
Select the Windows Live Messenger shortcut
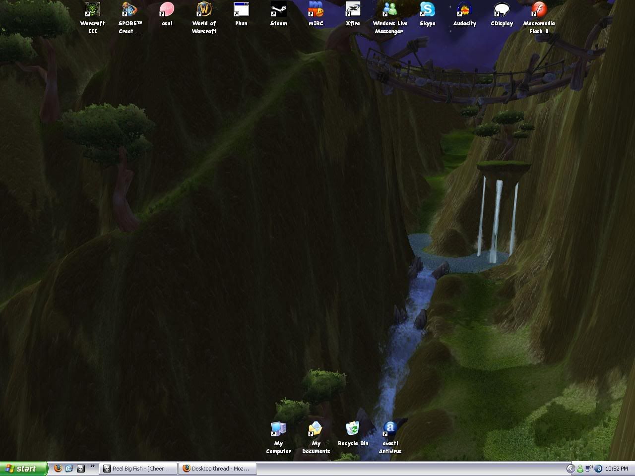click(x=390, y=18)
